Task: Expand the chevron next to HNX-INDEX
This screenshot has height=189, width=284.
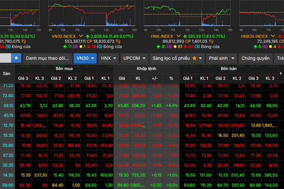Action: [x=178, y=36]
